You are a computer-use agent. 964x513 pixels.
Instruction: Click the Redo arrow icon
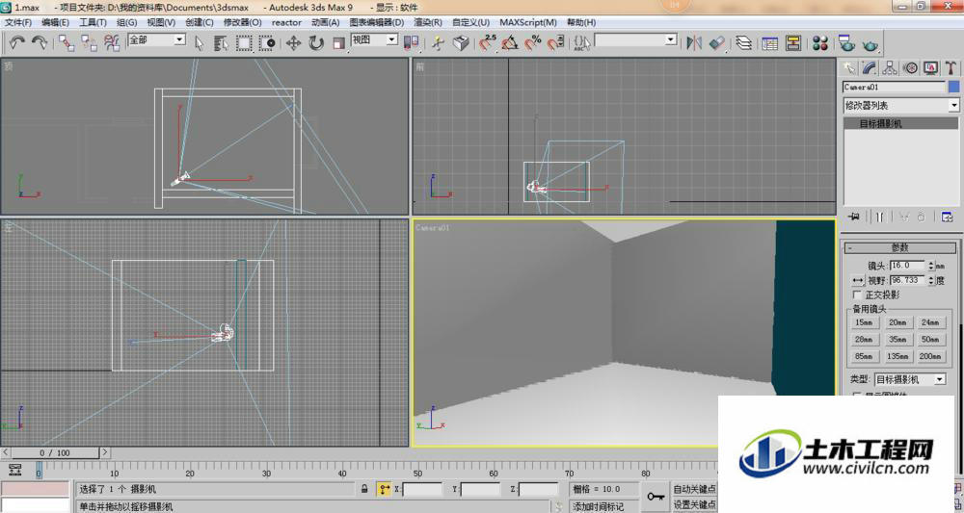tap(39, 42)
